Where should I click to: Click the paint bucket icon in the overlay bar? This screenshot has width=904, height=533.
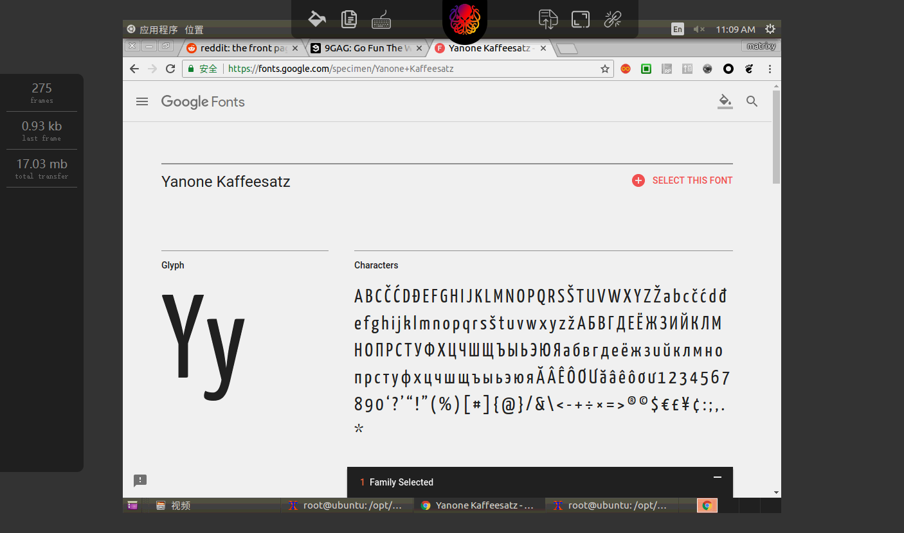click(x=316, y=19)
